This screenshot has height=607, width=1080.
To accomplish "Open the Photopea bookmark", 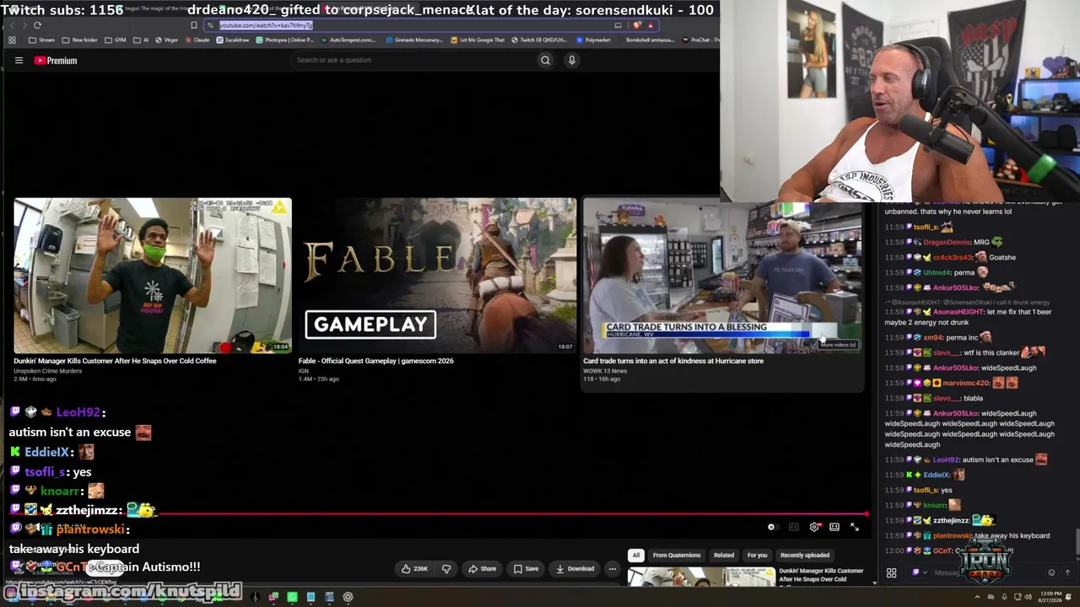I will click(285, 40).
